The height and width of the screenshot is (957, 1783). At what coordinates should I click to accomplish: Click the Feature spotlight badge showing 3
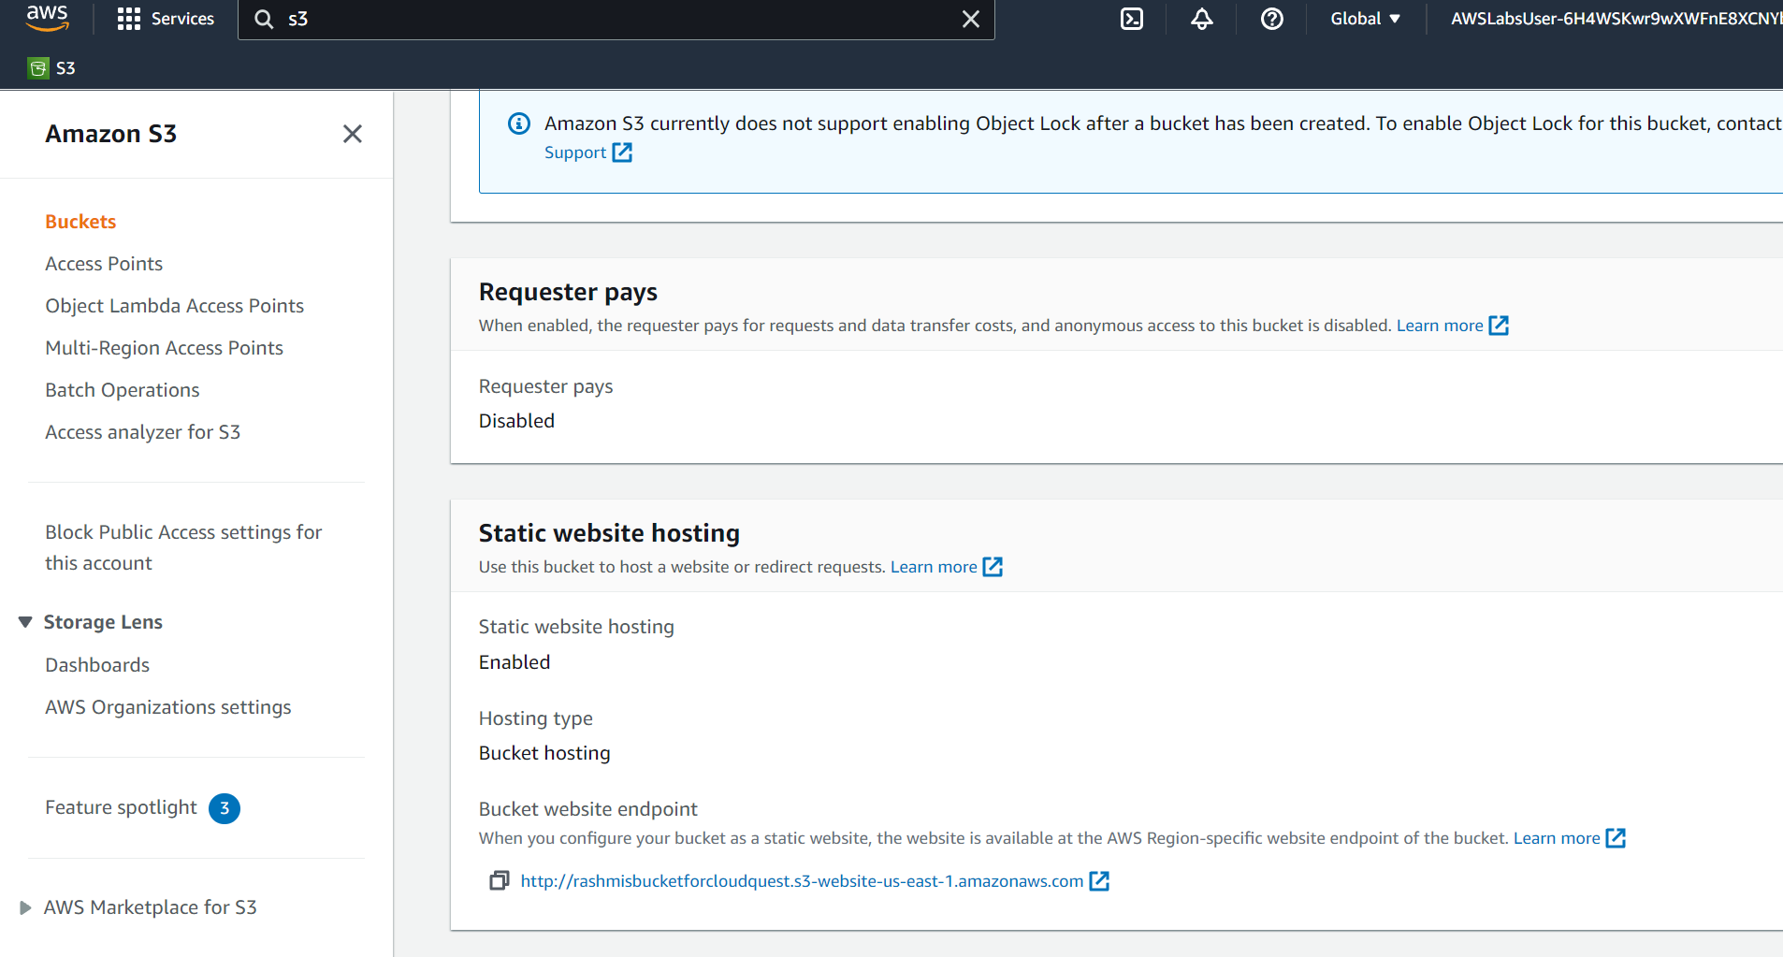[x=225, y=807]
